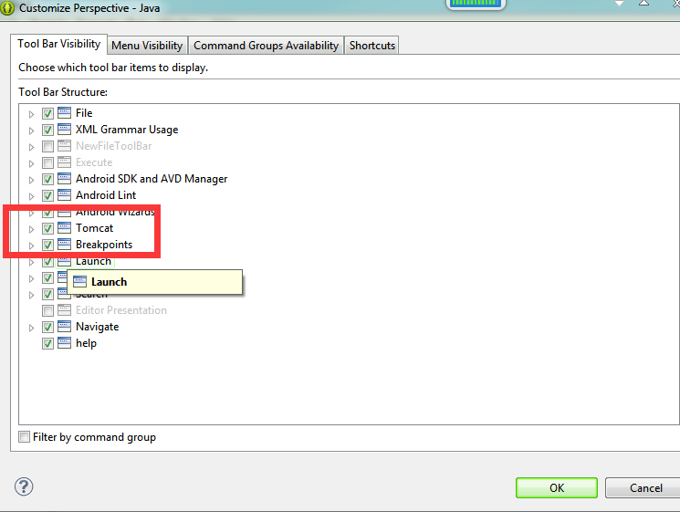This screenshot has height=512, width=680.
Task: Select the XML Grammar Usage label
Action: 127,130
